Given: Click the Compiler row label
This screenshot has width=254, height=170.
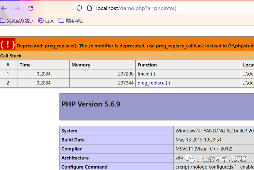Looking at the screenshot, I should [72, 149].
